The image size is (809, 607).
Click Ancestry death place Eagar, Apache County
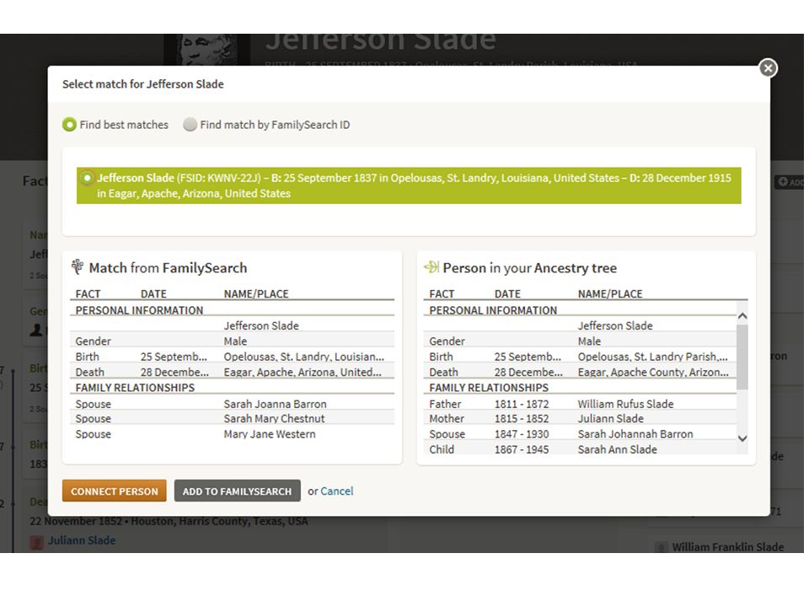(653, 372)
